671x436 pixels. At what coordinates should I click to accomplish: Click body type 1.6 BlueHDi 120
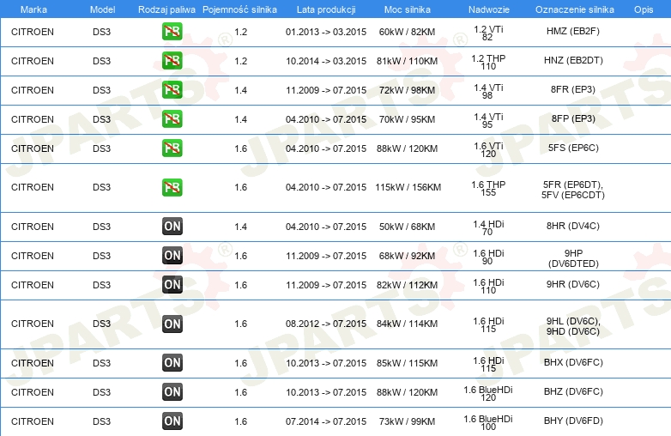[488, 393]
